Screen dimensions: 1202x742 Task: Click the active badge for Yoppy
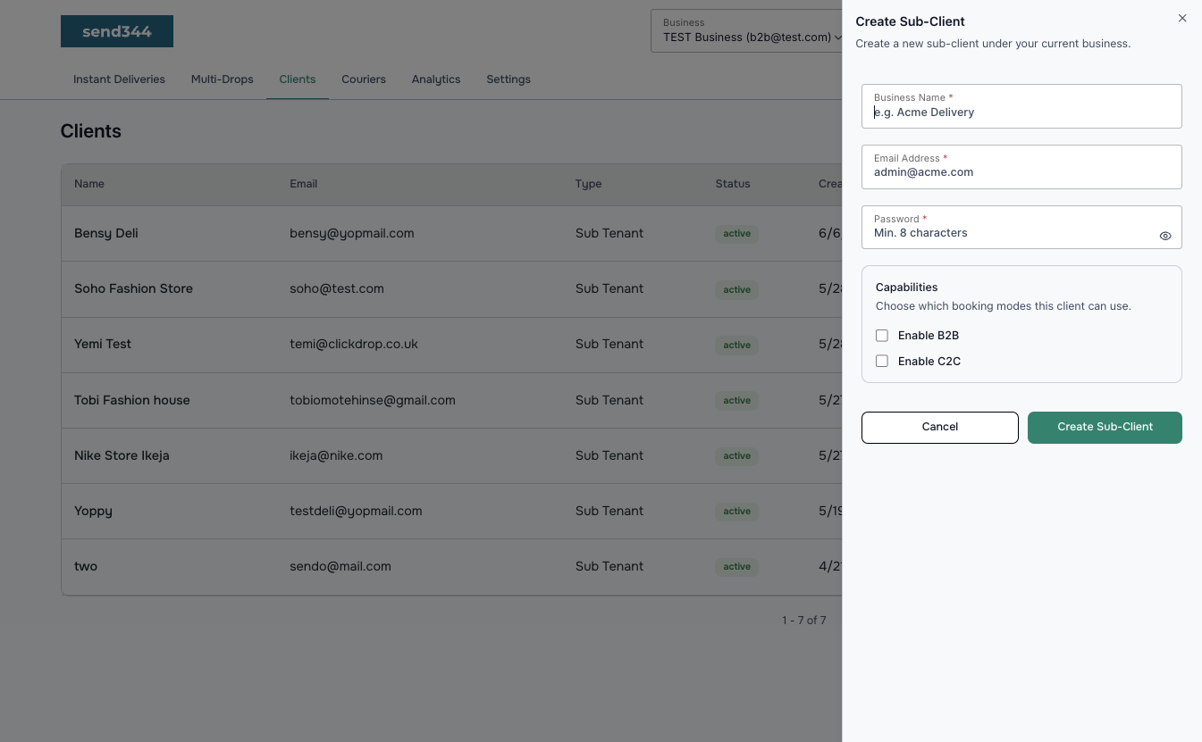(737, 512)
